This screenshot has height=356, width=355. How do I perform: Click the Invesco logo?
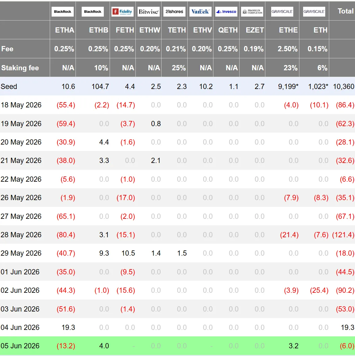pos(226,12)
